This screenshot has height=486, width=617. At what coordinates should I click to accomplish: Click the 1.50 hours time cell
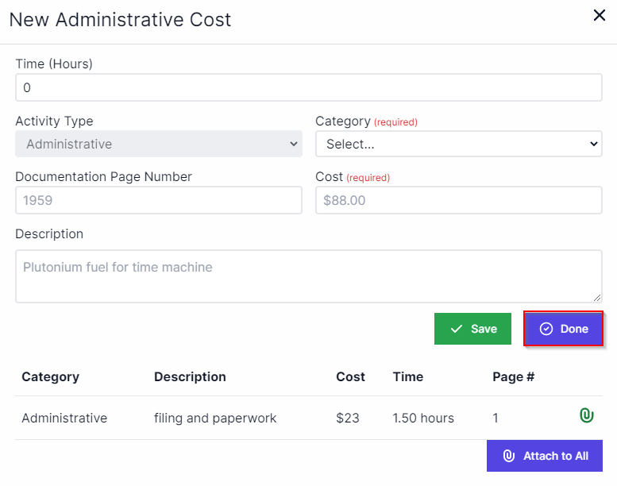pyautogui.click(x=423, y=418)
